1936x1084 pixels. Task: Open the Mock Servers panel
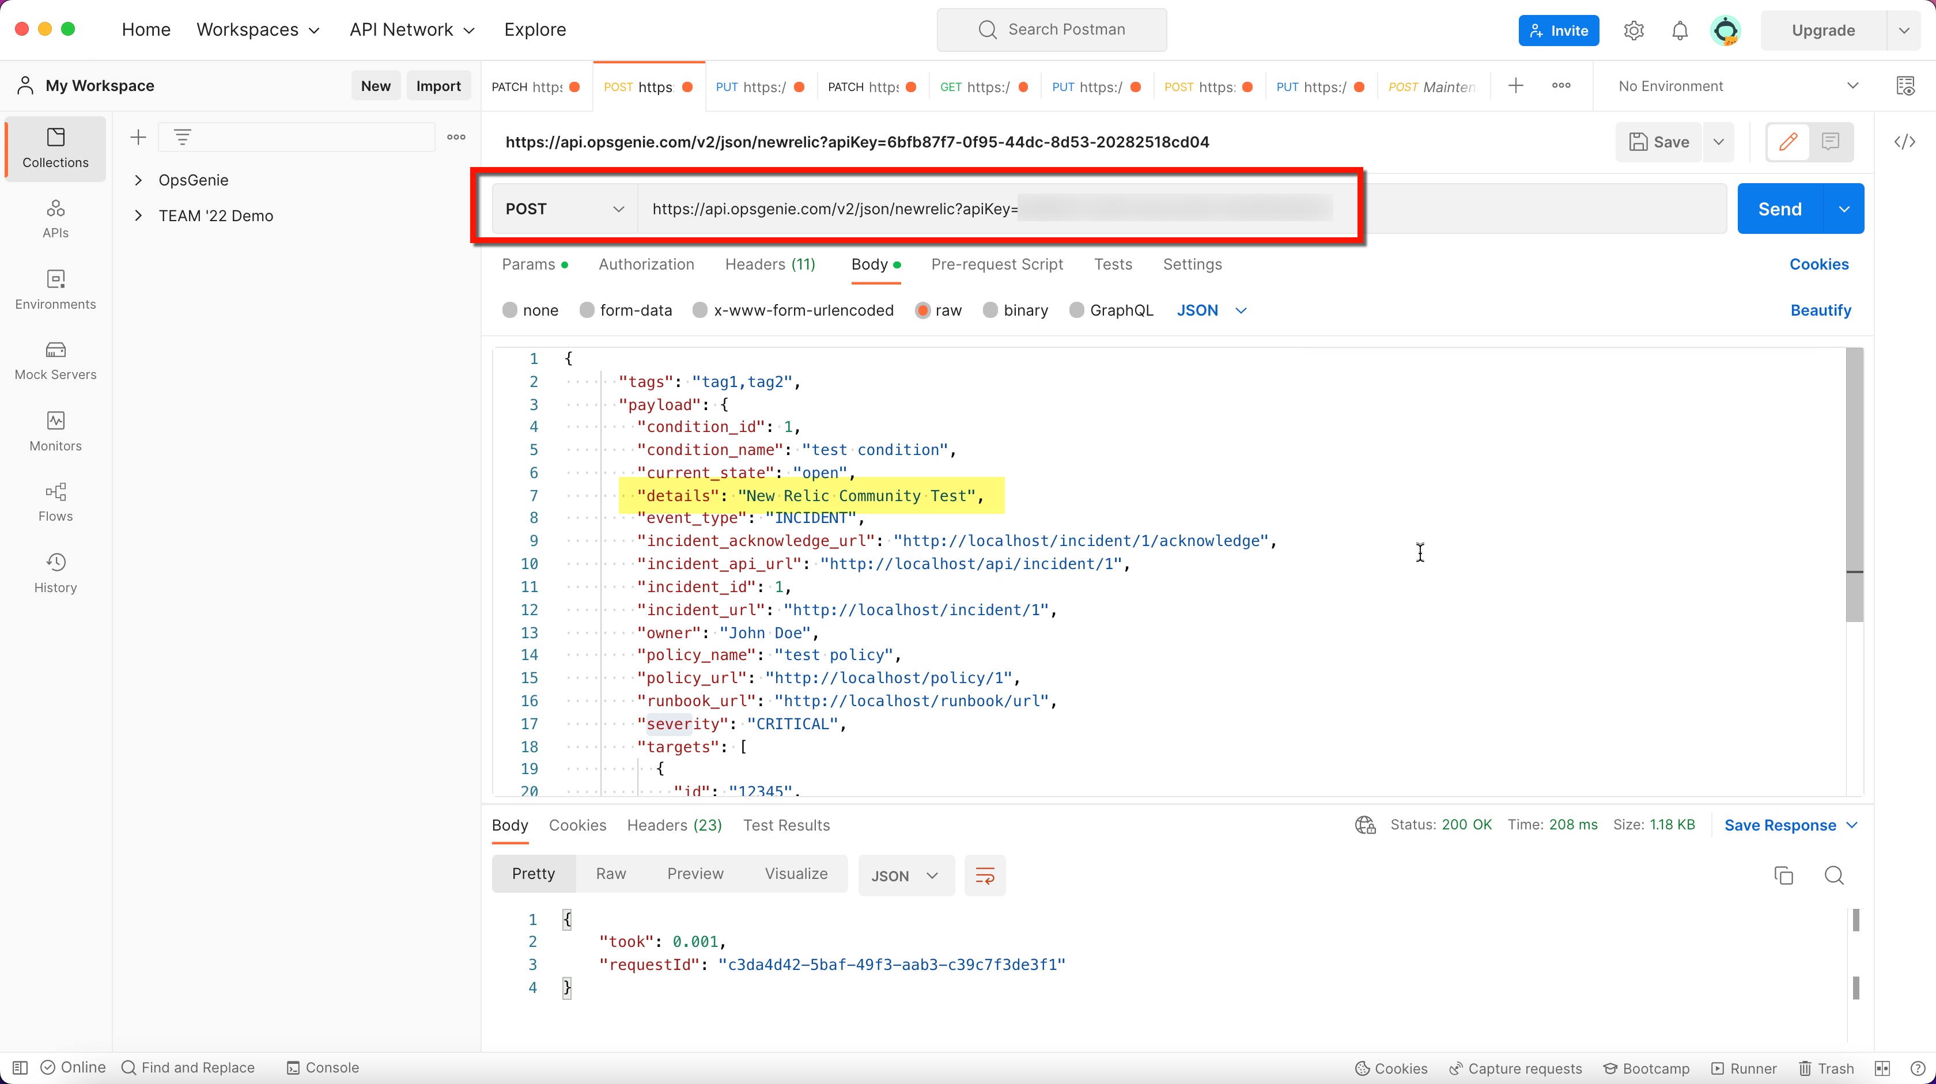point(55,360)
